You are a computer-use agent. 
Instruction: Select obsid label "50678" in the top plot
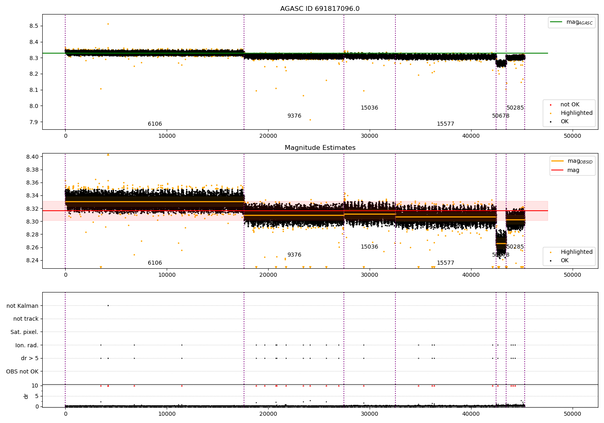coord(501,116)
